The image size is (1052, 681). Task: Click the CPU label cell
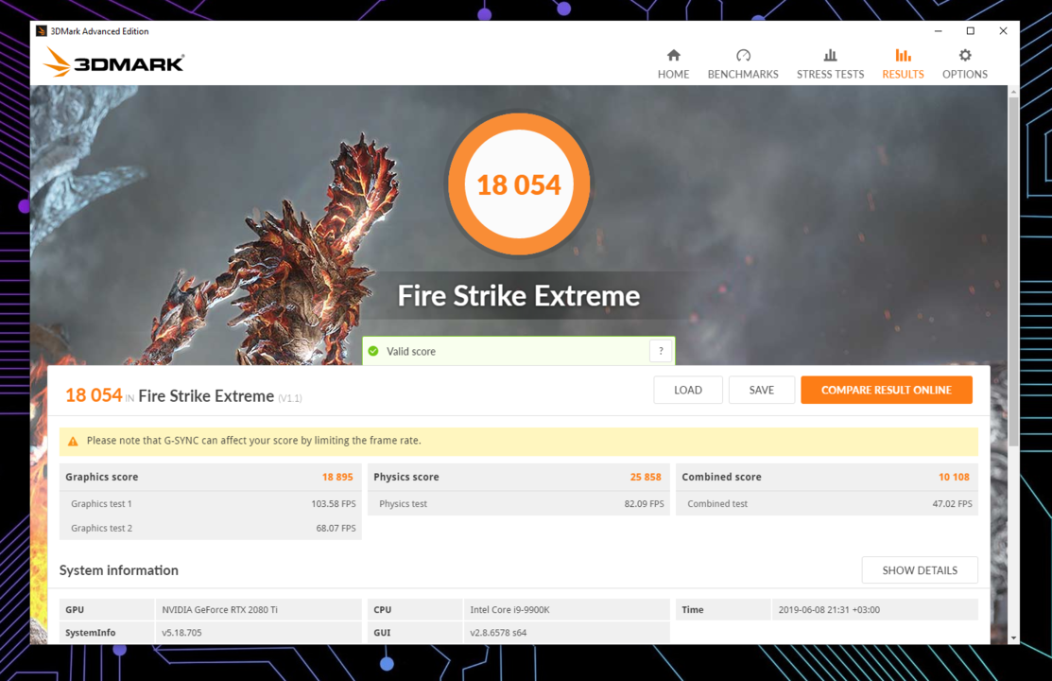coord(415,610)
